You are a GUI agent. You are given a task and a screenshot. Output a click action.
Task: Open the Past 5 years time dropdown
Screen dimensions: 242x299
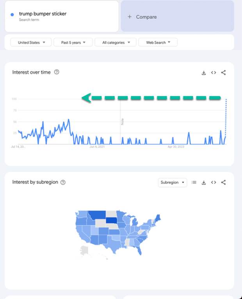[x=73, y=42]
